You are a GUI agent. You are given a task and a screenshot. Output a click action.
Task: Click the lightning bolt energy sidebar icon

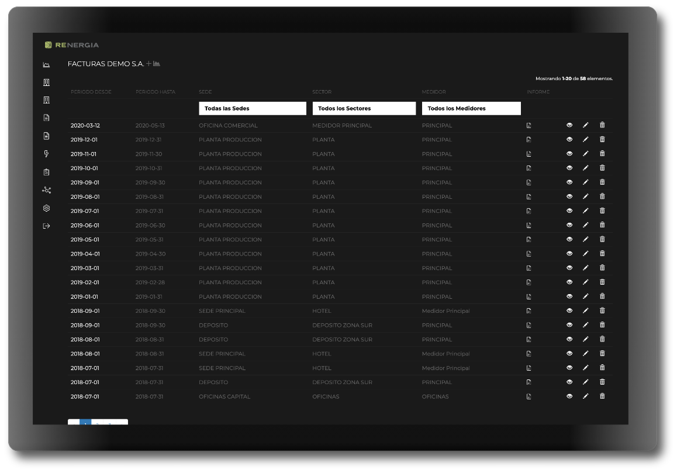coord(47,154)
